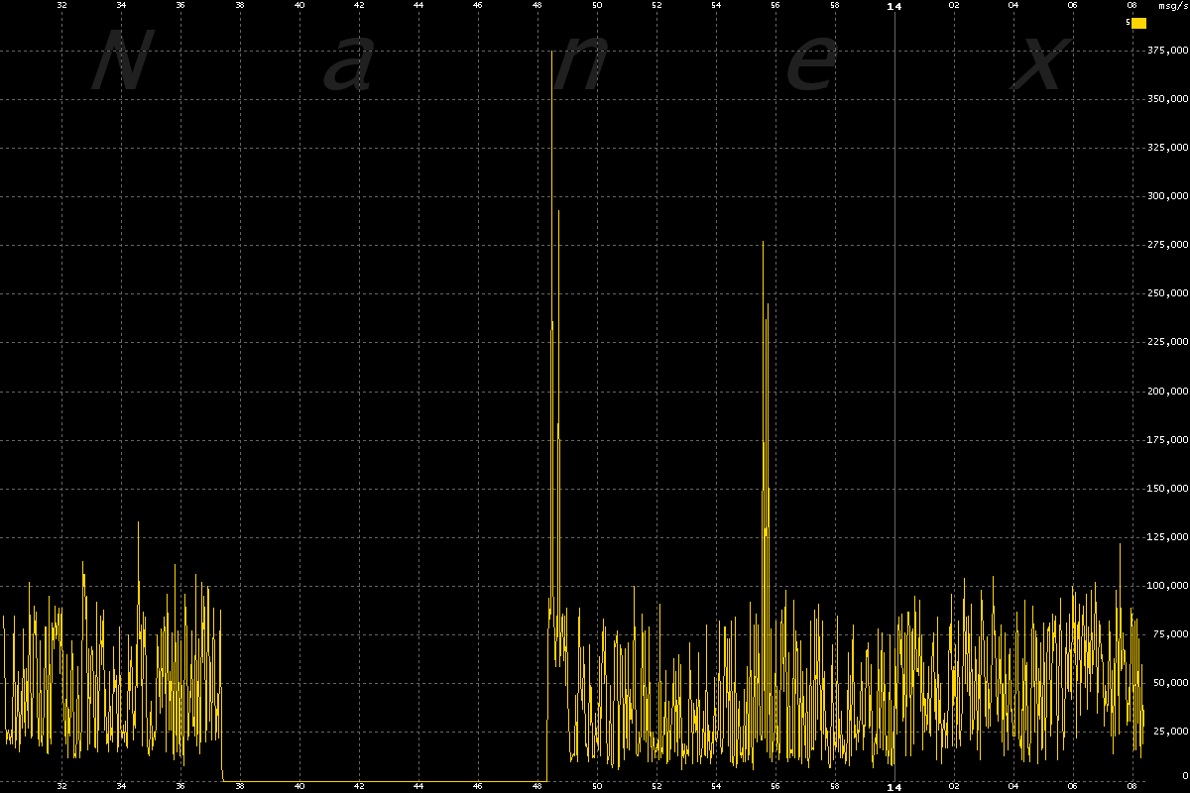Select minute label '08' on the bottom axis

[x=1132, y=787]
